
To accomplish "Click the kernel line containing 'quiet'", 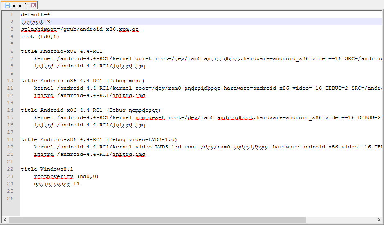I will coord(208,59).
